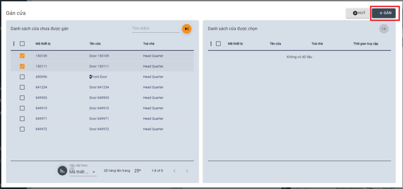Open the three-dot menu in selected list
403x189 pixels.
click(211, 44)
